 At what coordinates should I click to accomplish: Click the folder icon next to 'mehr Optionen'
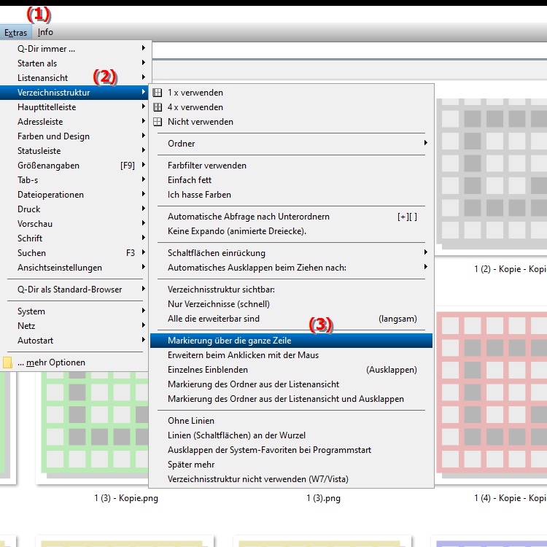coord(7,362)
